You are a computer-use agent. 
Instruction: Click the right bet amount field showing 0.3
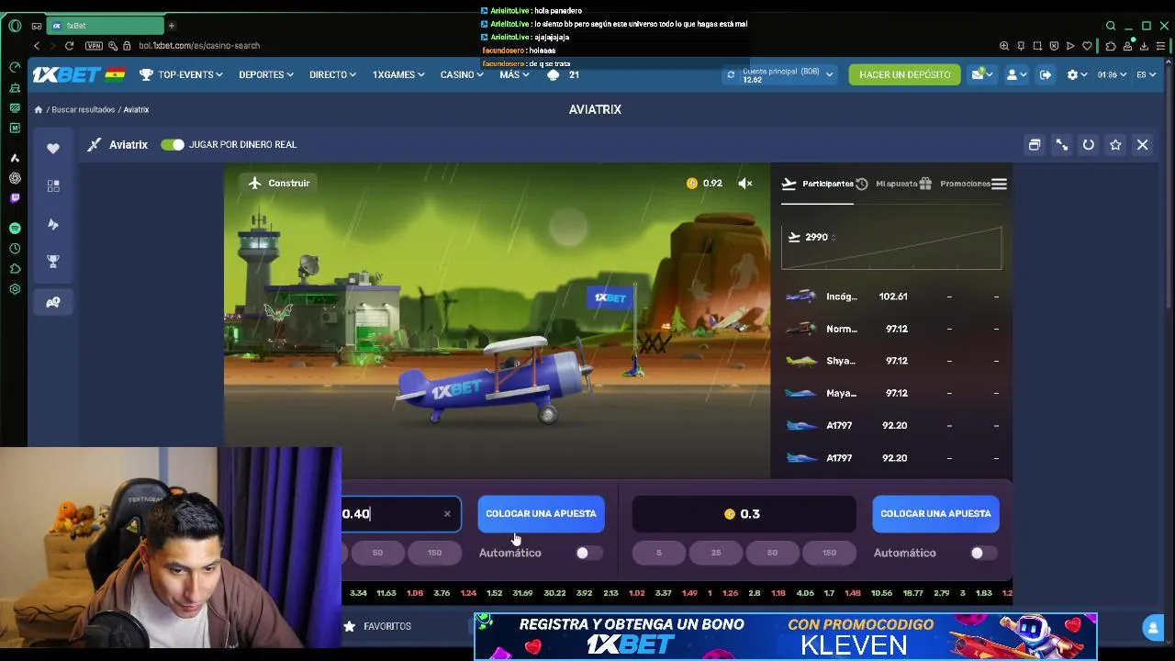click(744, 514)
